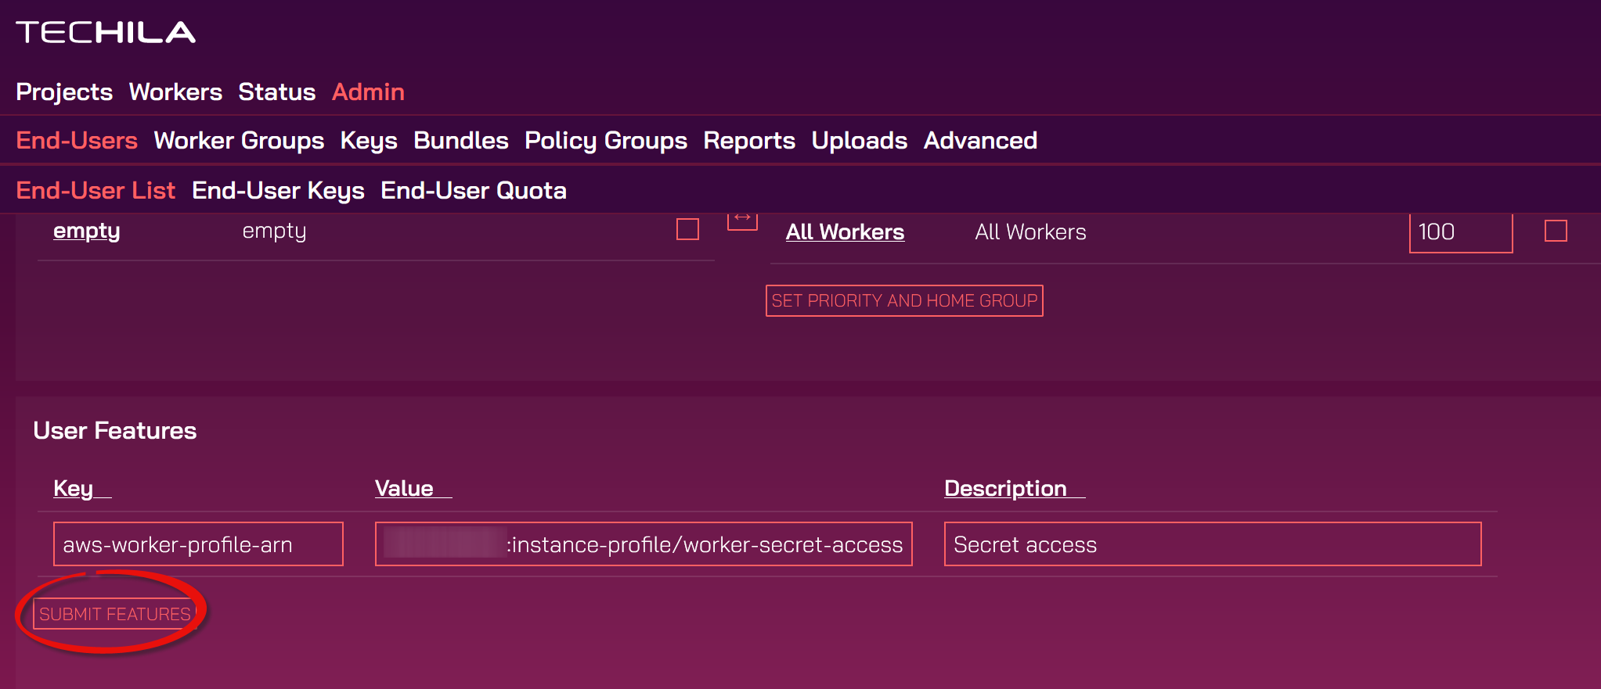Click Set Priority and Home Group
Viewport: 1601px width, 689px height.
coord(903,301)
